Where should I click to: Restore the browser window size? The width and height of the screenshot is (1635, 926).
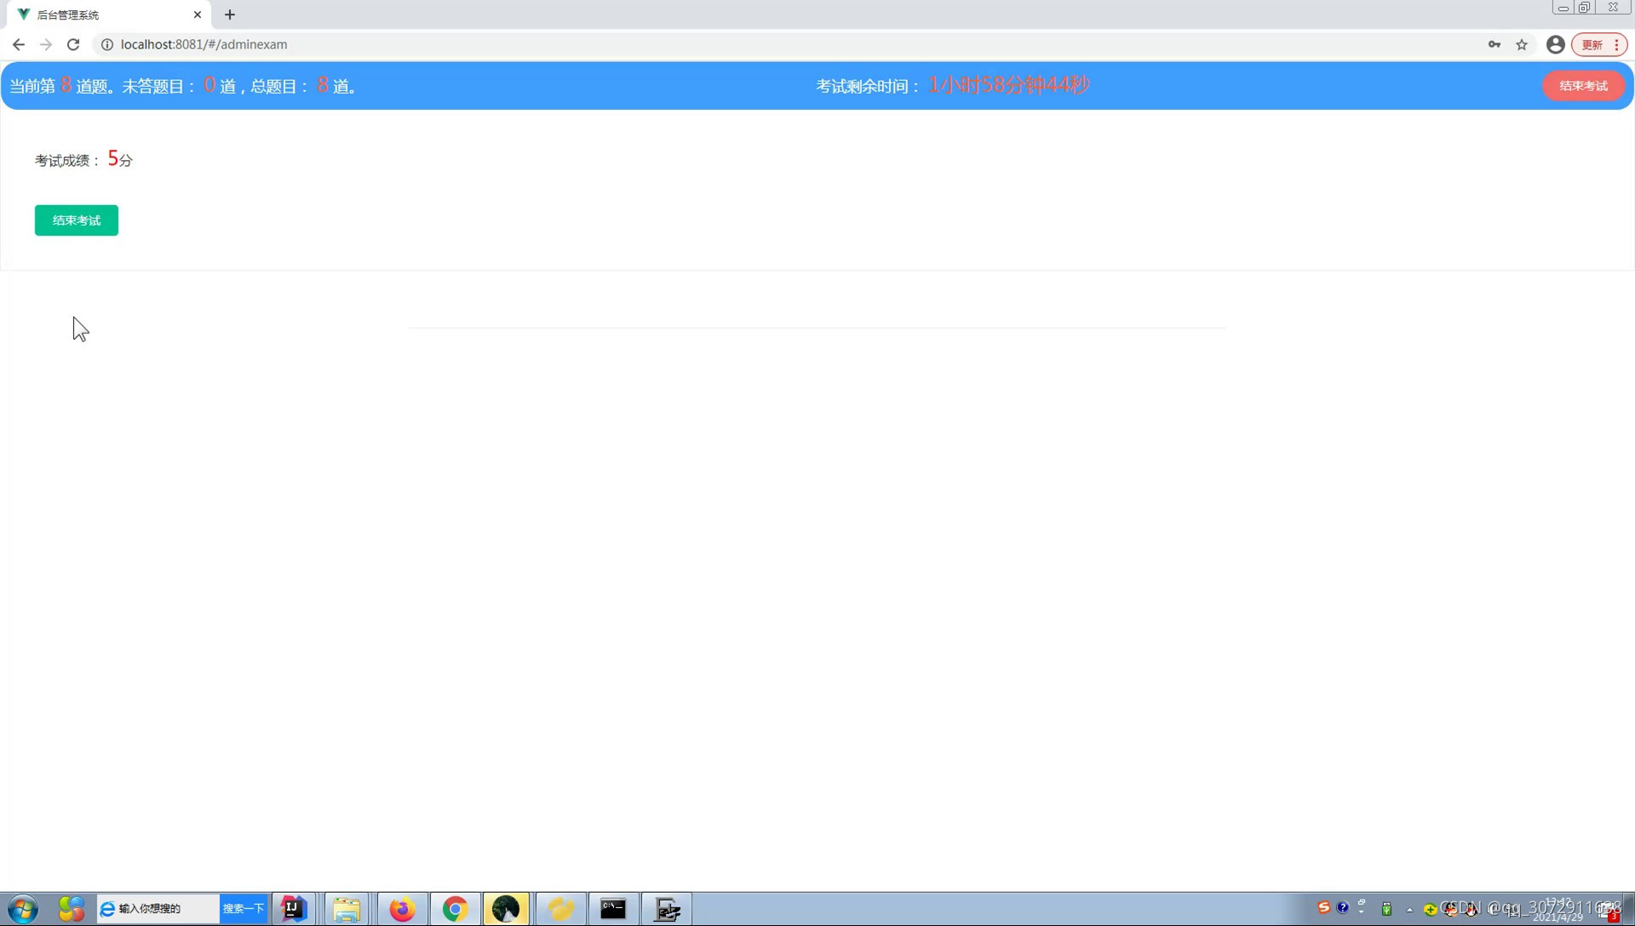pos(1584,8)
